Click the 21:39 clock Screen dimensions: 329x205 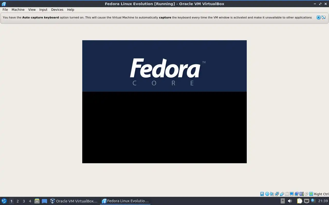coord(323,201)
